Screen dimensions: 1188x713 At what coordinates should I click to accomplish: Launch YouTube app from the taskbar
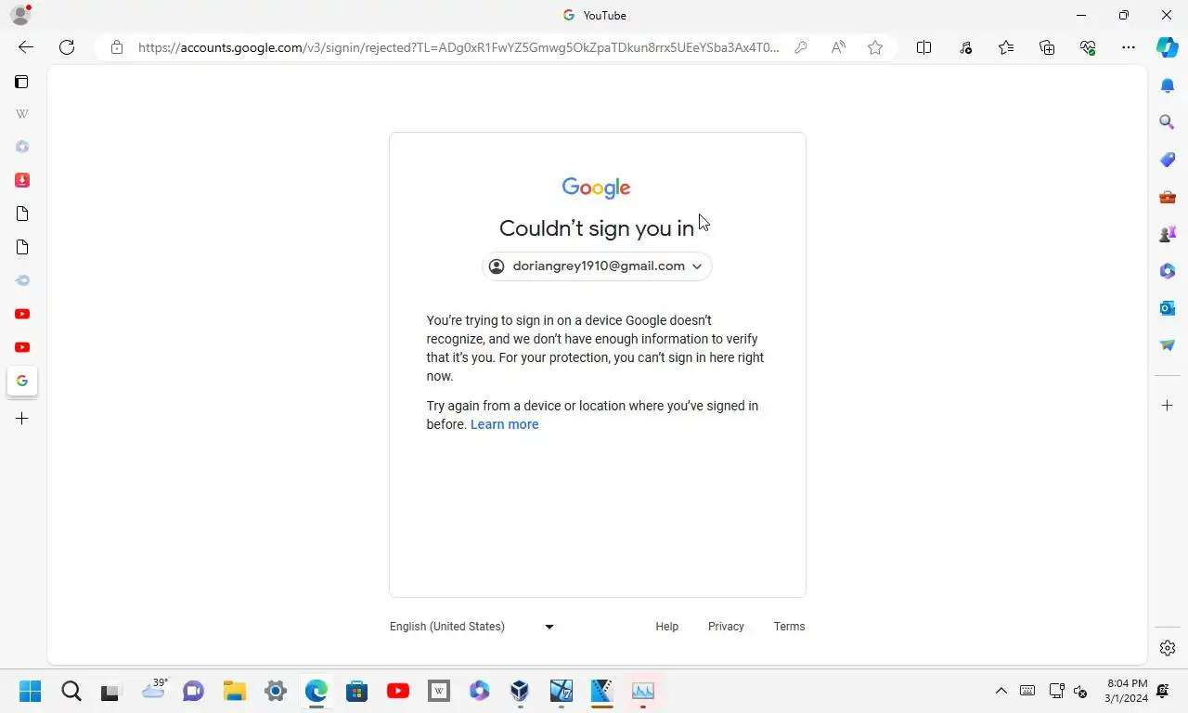pyautogui.click(x=398, y=691)
